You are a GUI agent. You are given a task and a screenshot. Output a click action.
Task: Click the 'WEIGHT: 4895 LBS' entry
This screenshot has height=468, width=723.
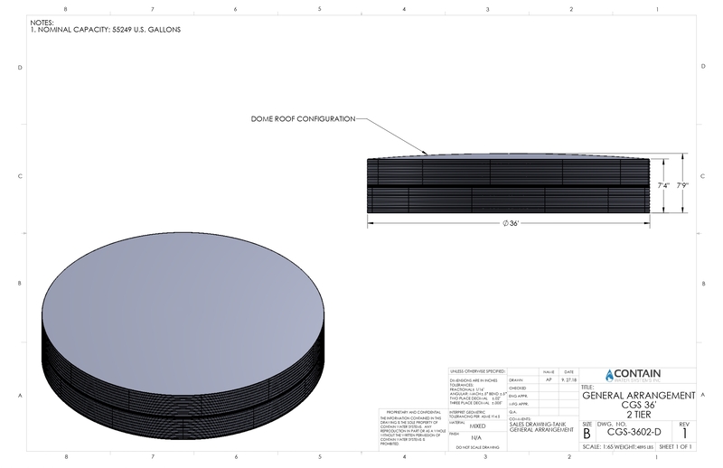tap(634, 447)
